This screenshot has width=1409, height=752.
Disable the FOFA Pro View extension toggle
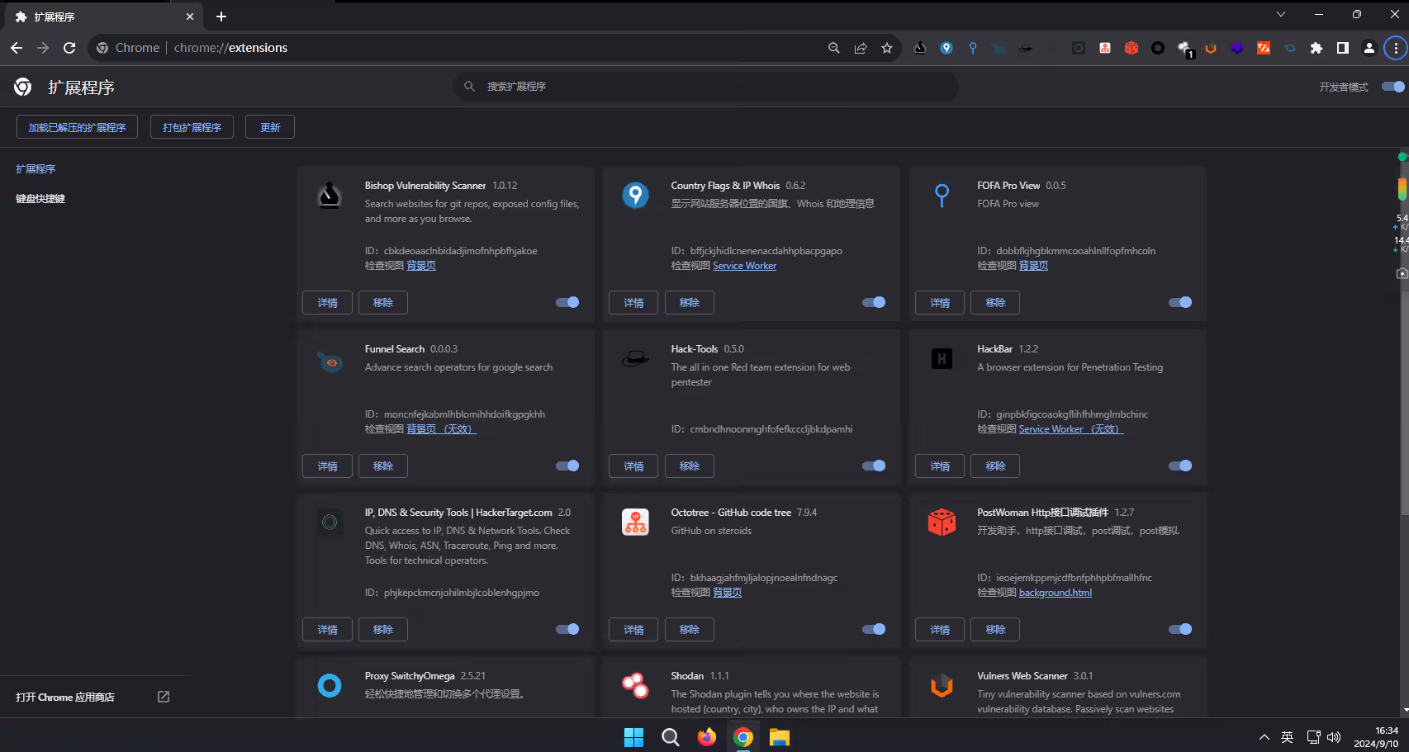pyautogui.click(x=1180, y=302)
